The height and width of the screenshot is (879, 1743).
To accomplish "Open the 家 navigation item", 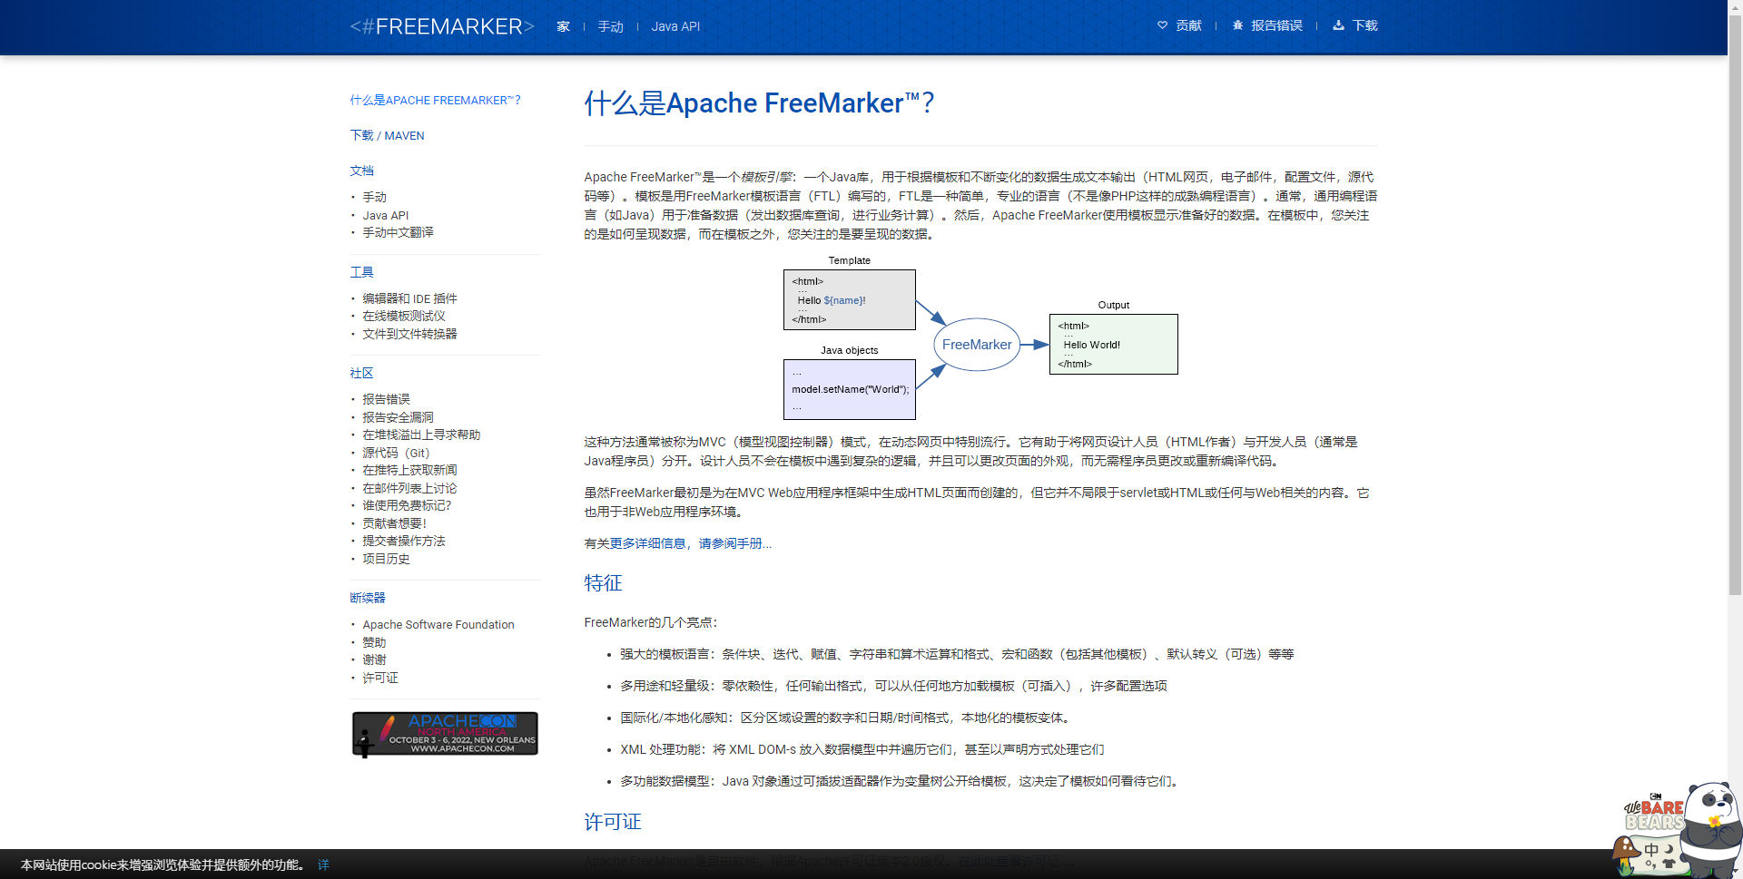I will (x=563, y=26).
